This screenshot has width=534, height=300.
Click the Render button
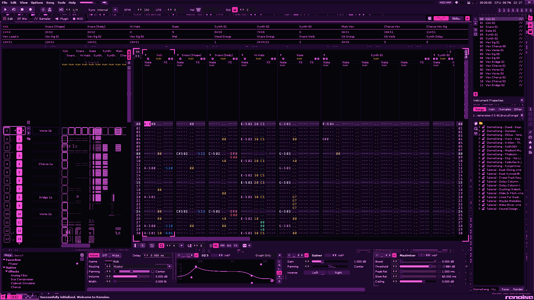point(518,289)
